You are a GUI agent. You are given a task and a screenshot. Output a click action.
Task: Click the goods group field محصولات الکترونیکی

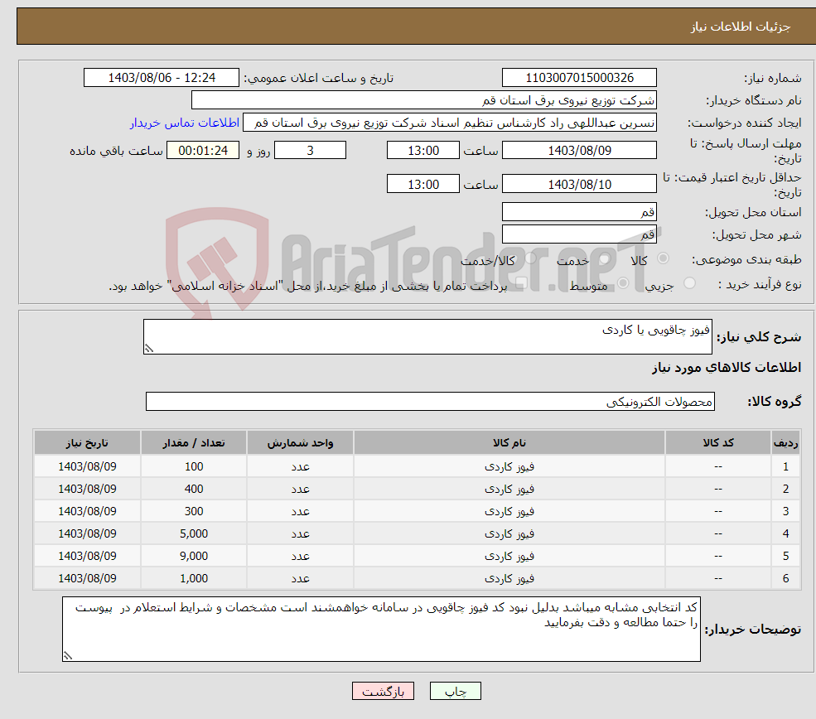pyautogui.click(x=431, y=402)
